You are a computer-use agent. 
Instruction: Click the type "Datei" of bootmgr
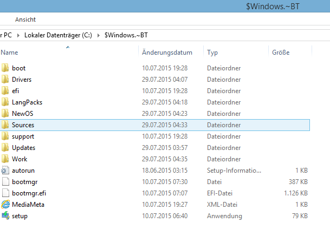(214, 182)
